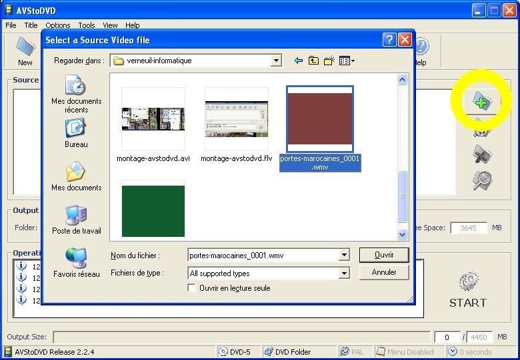Image resolution: width=520 pixels, height=360 pixels.
Task: Click the Add Title green plus icon
Action: 481,101
